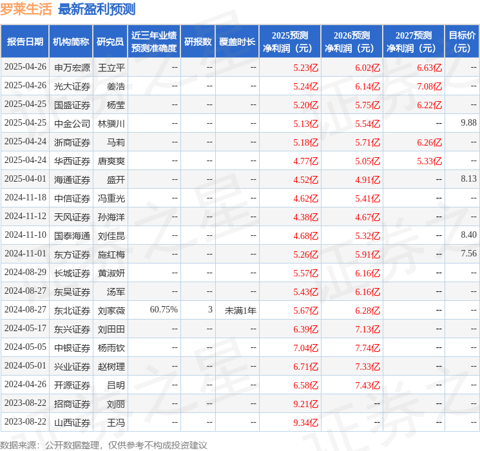Image resolution: width=480 pixels, height=451 pixels.
Task: Click the 研究员 column header
Action: [x=110, y=42]
